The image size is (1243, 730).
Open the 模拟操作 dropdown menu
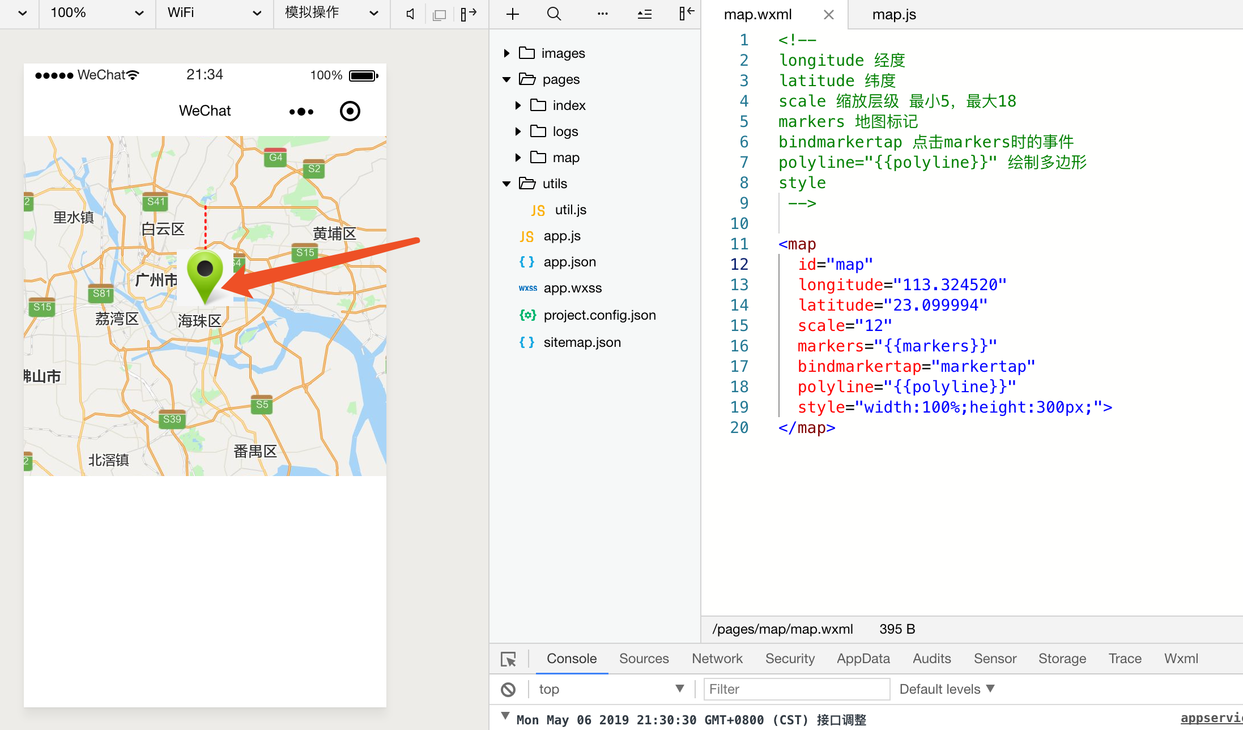331,12
